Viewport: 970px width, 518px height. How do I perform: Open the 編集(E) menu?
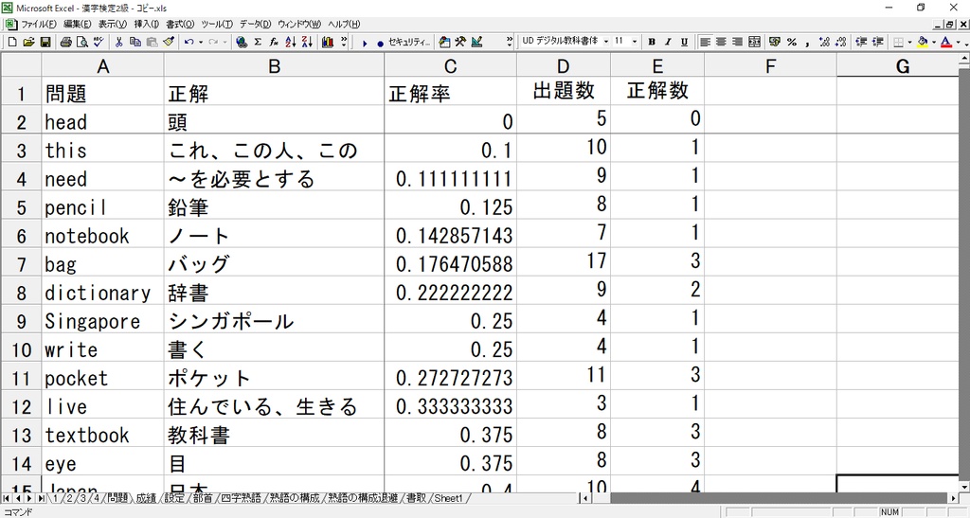click(x=77, y=24)
